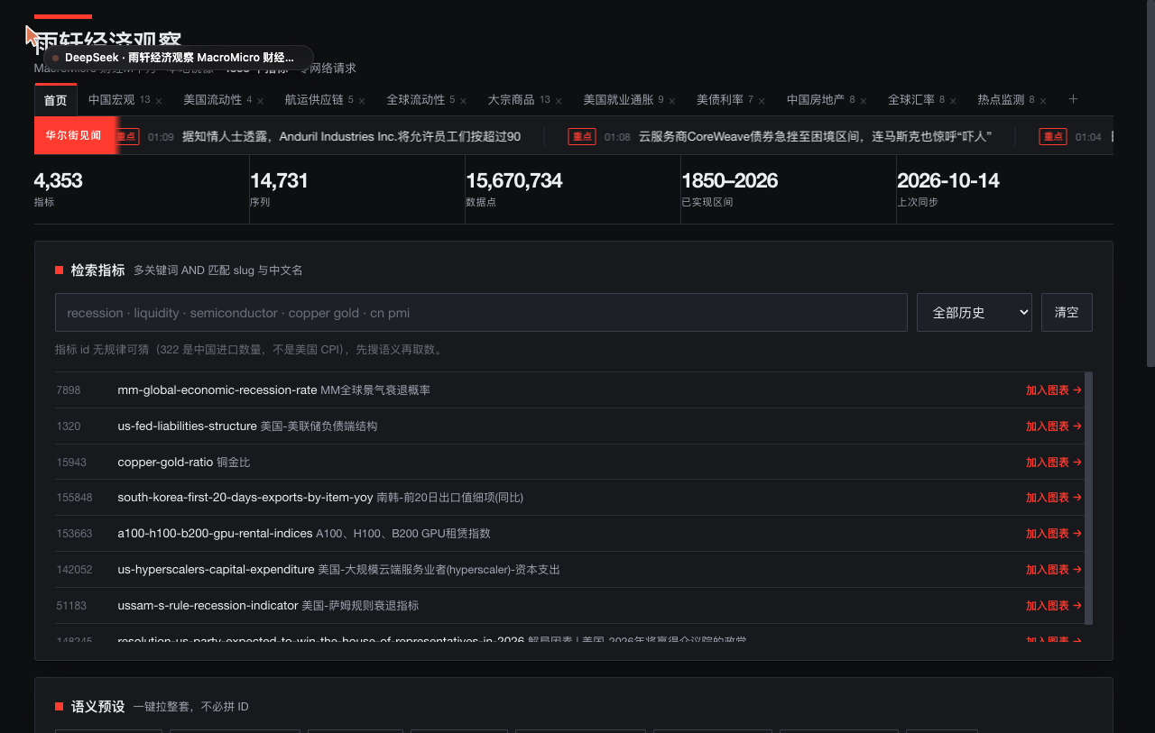Click the indicator results list scrollbar

1088,498
